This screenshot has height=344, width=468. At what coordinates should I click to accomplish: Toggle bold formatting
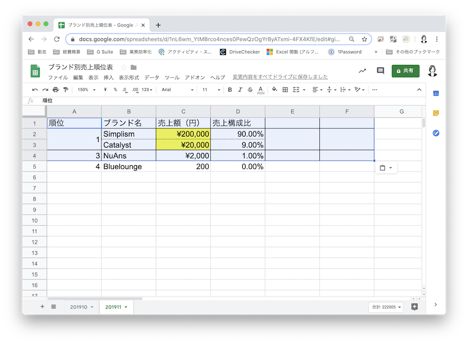point(230,90)
